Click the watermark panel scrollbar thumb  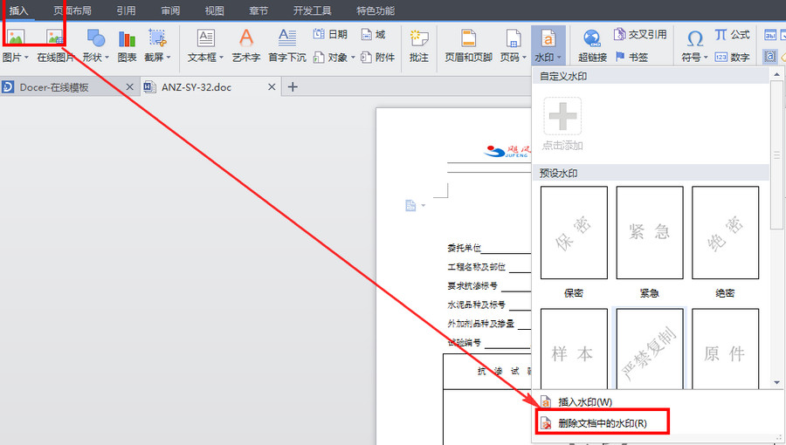click(776, 154)
